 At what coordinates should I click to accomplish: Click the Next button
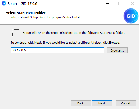(102, 103)
